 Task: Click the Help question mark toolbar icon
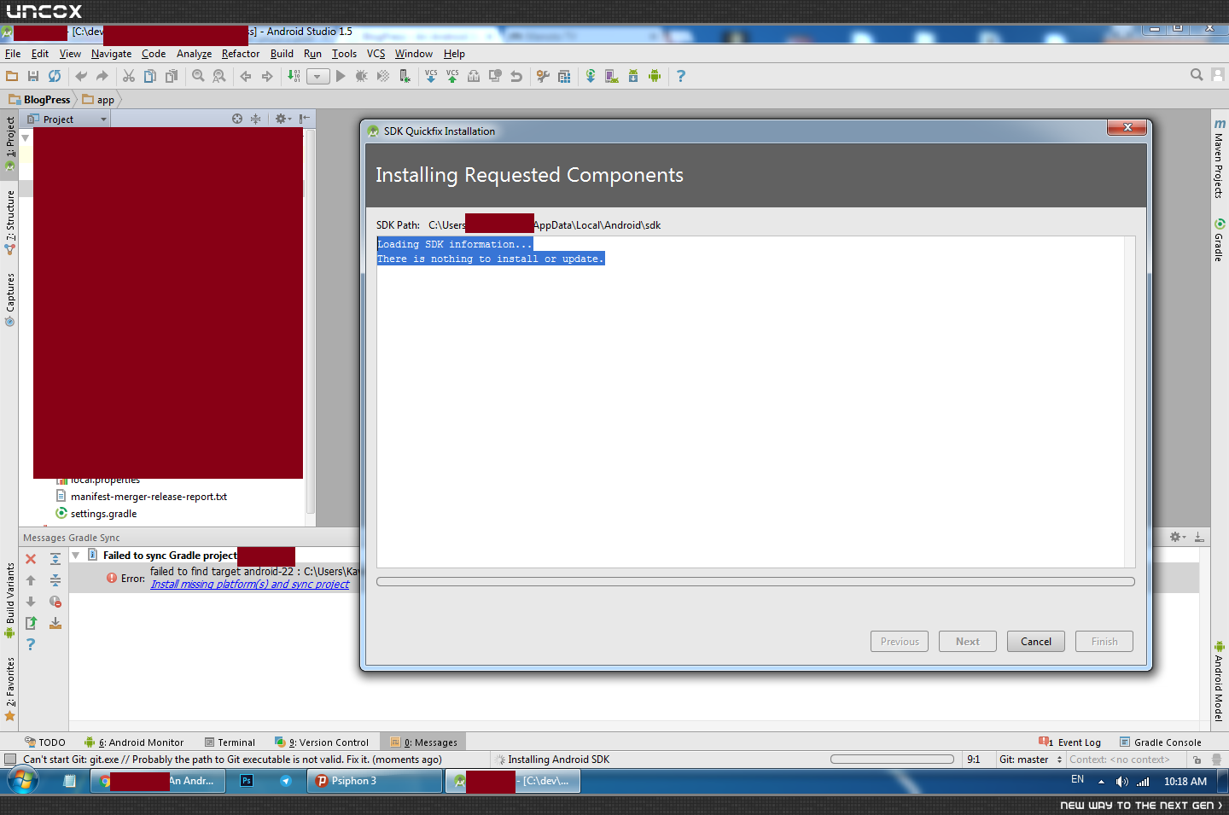(681, 76)
